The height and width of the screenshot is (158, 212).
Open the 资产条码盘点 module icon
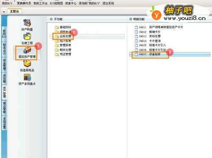(27, 78)
